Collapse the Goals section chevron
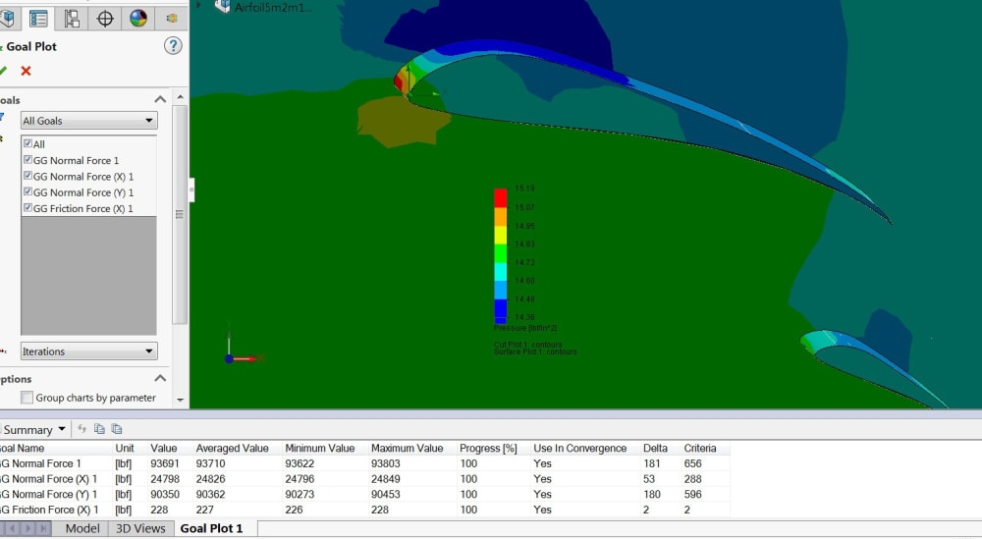 click(x=160, y=99)
